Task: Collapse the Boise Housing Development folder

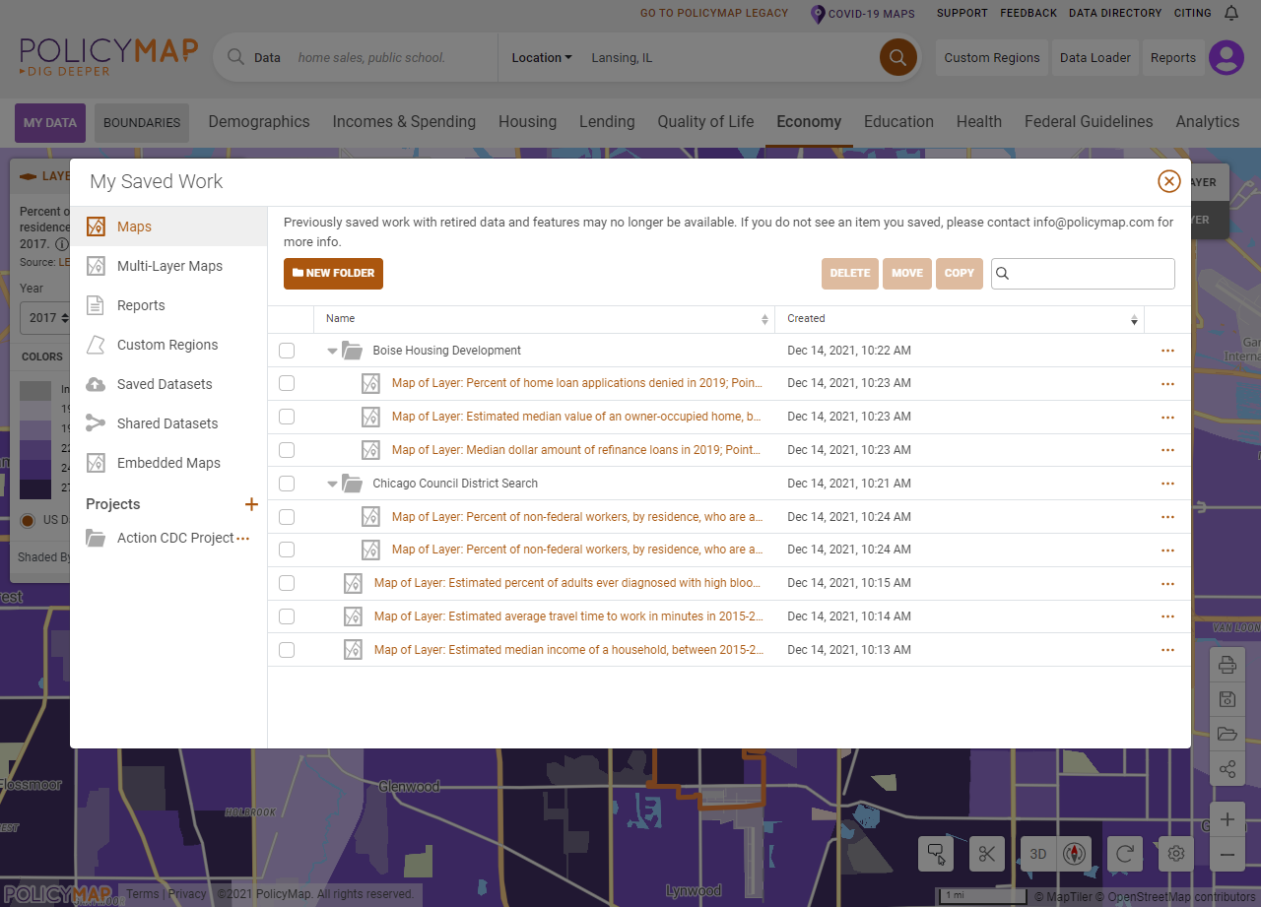Action: click(333, 351)
